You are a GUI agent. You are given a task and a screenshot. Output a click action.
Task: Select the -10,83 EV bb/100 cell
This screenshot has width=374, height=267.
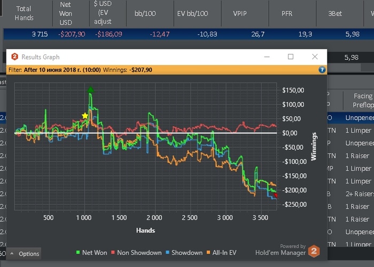207,34
